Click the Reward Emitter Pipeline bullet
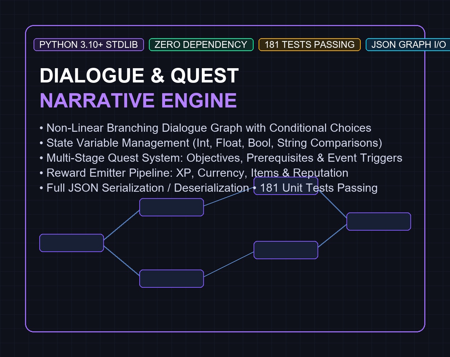 coord(194,173)
